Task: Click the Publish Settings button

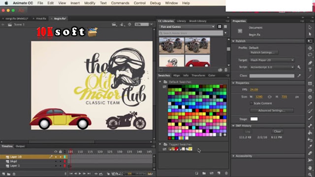Action: [x=264, y=53]
